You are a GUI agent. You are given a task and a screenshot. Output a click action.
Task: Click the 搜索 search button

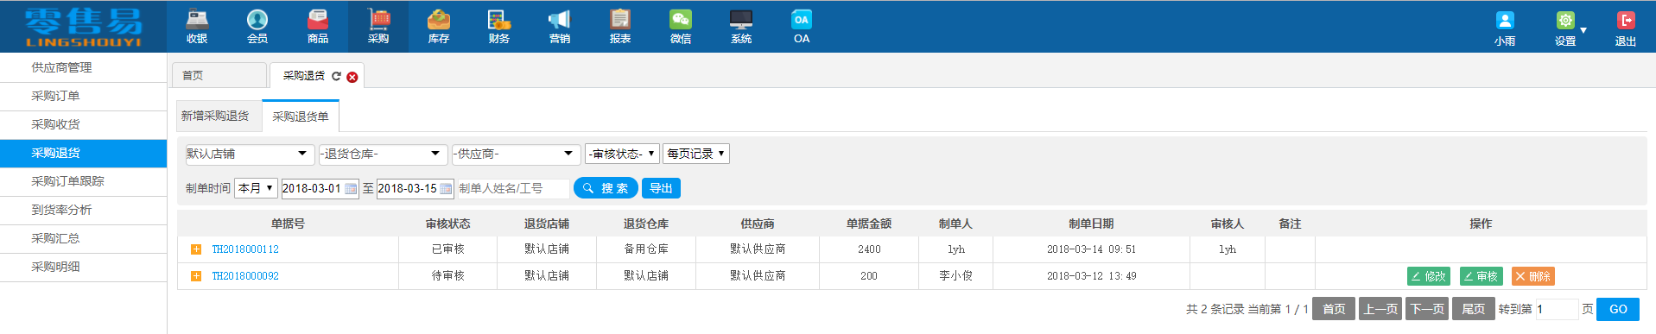point(606,188)
